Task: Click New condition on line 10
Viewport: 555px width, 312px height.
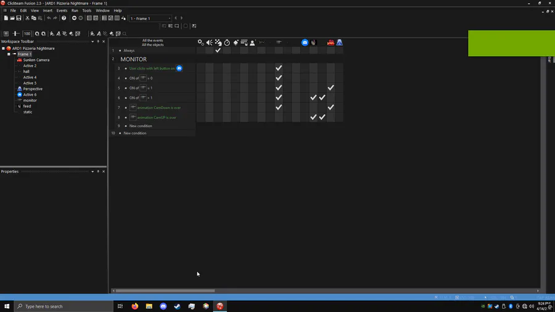Action: (135, 133)
